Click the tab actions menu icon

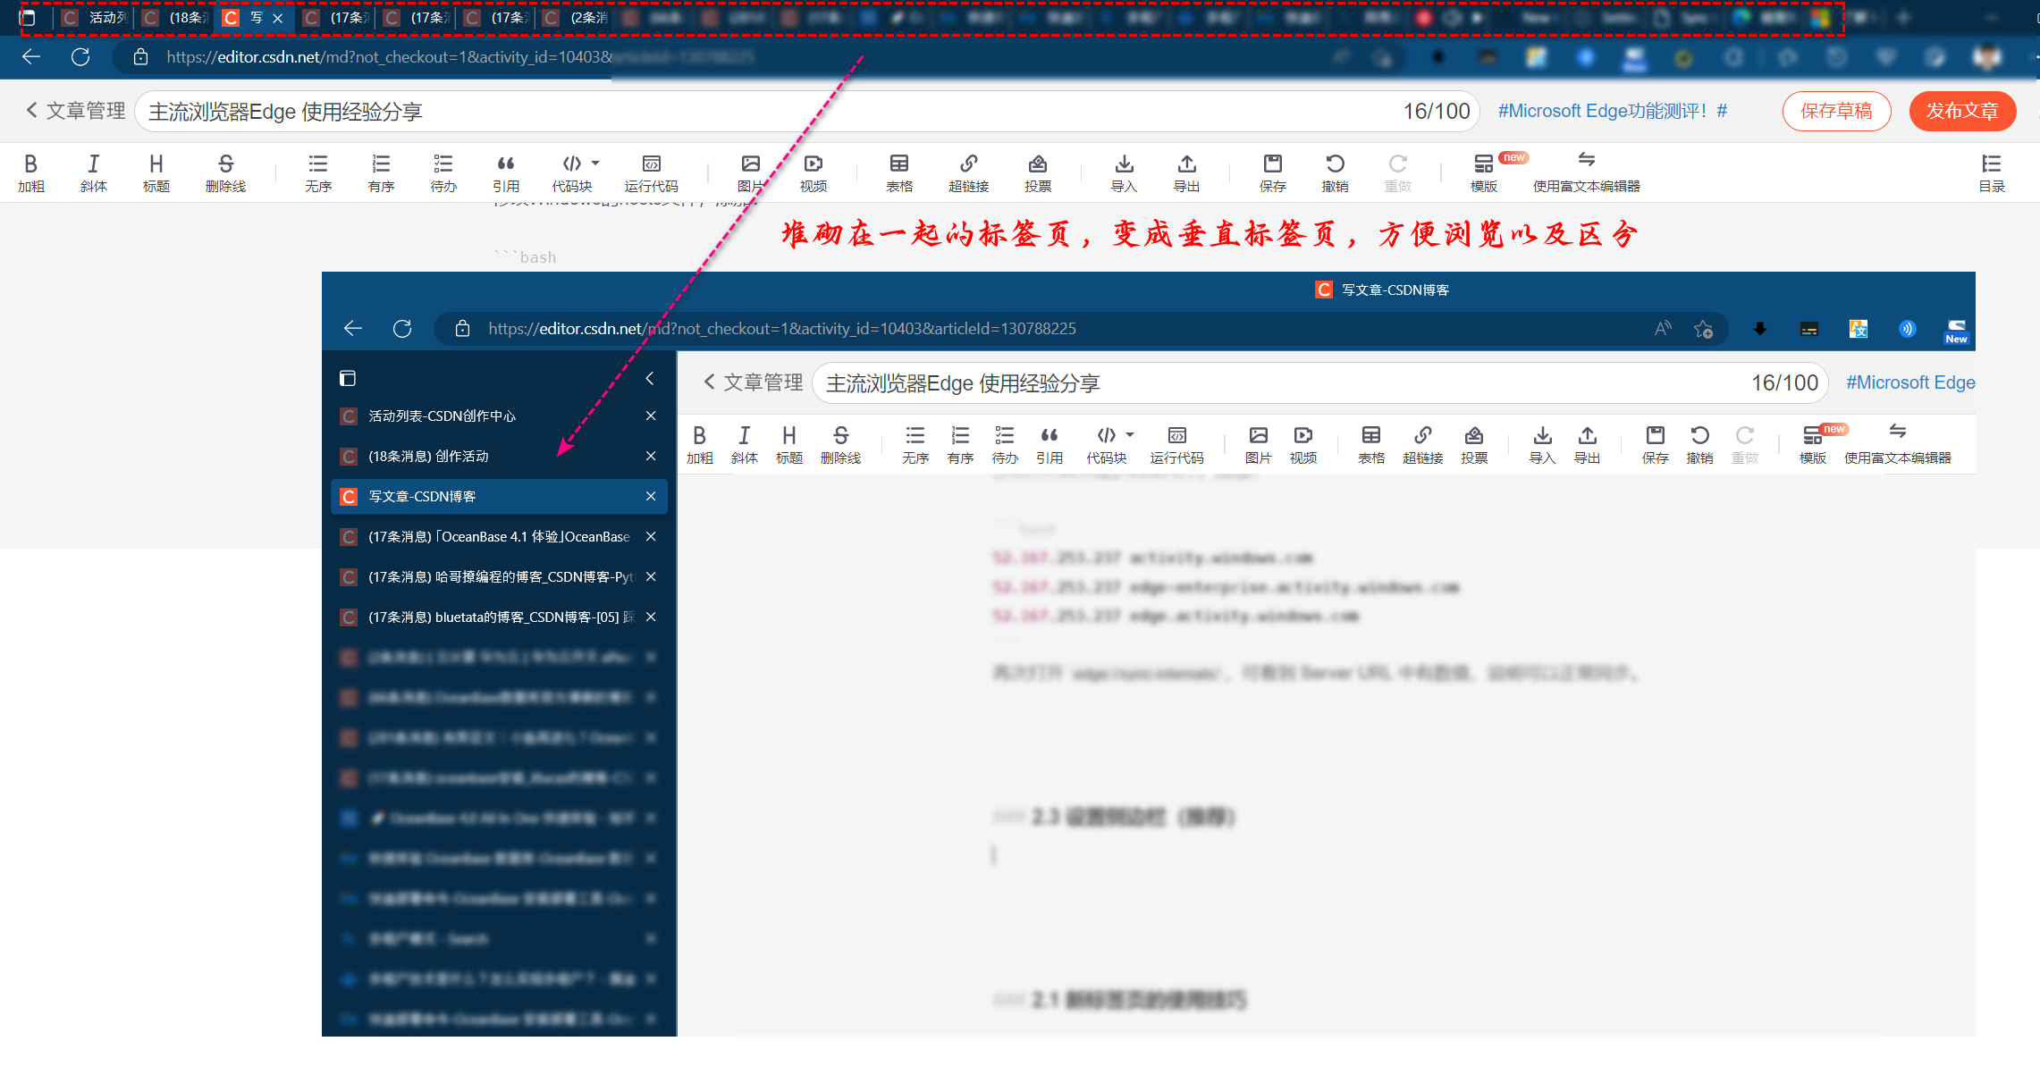pos(28,18)
